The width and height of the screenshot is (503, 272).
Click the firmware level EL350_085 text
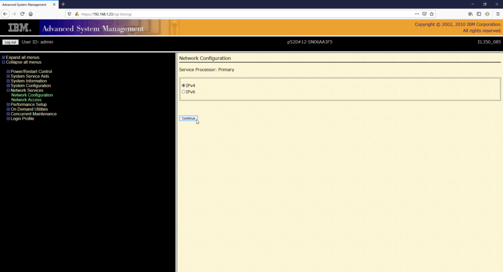click(489, 42)
